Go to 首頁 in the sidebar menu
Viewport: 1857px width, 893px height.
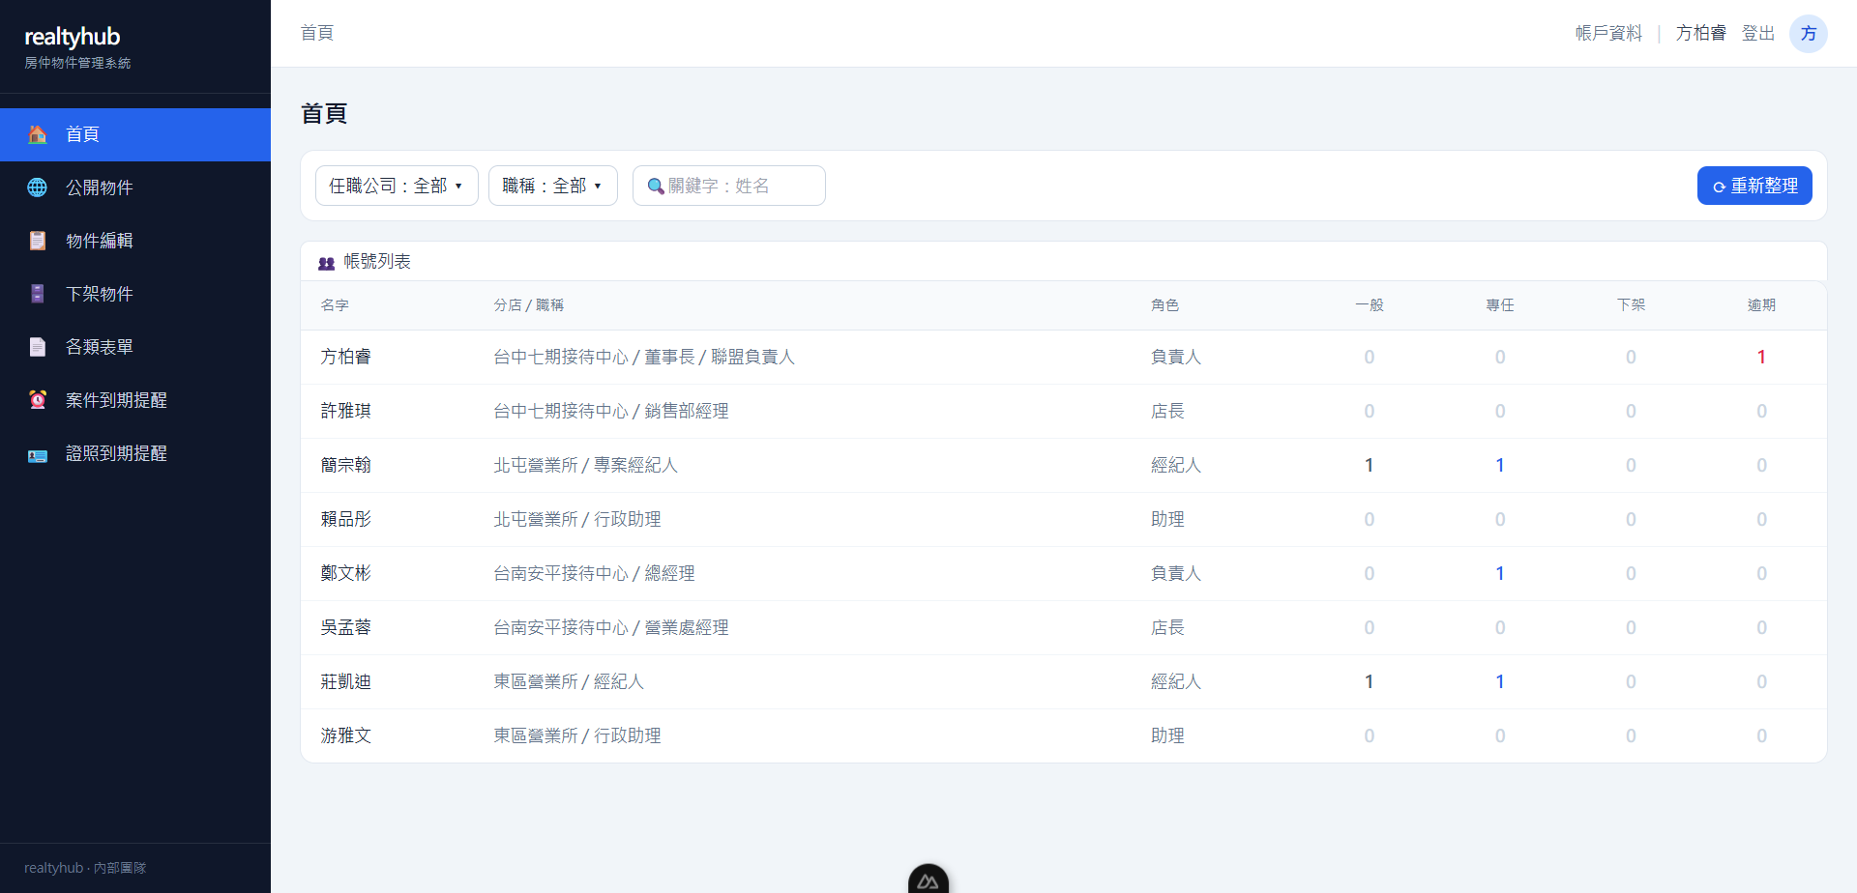pos(135,134)
